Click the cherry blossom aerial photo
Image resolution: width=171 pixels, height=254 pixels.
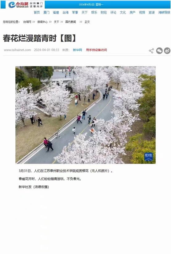pyautogui.click(x=85, y=115)
